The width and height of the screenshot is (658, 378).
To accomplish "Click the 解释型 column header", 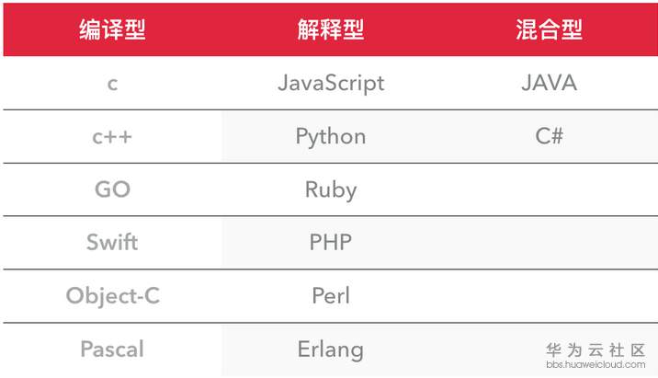I will (331, 30).
